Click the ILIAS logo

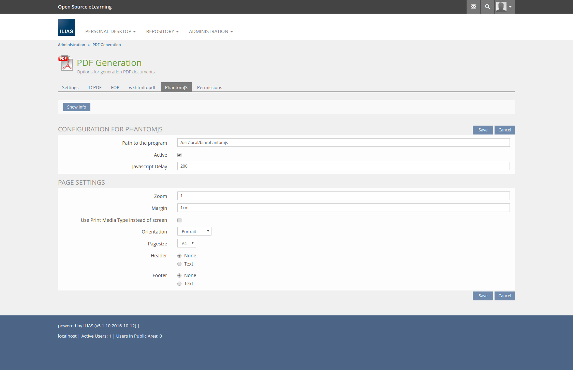click(x=67, y=27)
